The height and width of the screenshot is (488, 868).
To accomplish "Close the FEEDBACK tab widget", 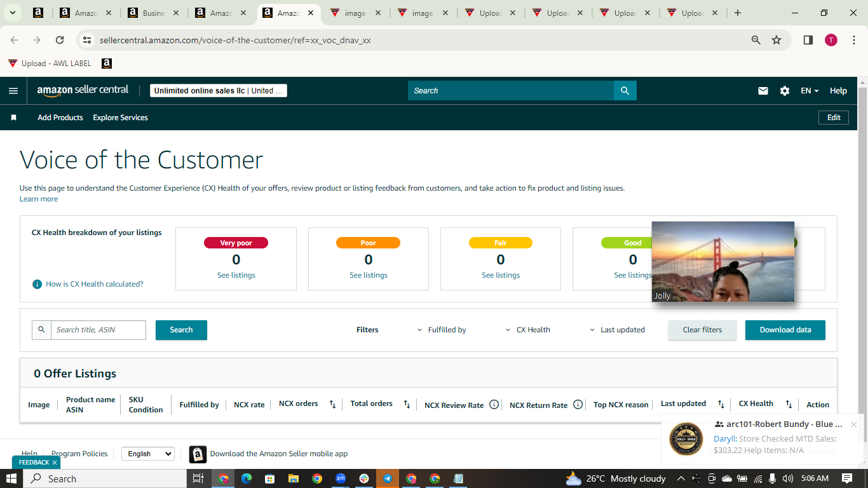I will 55,463.
